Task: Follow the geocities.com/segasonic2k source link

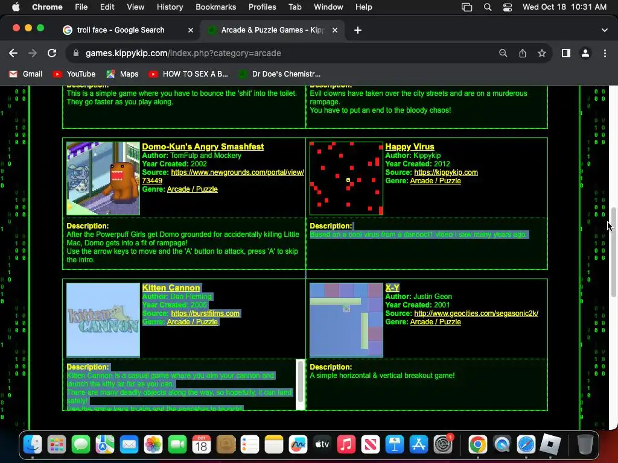Action: pos(476,313)
